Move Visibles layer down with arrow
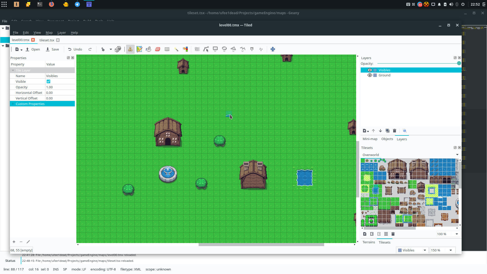This screenshot has width=487, height=274. click(380, 131)
